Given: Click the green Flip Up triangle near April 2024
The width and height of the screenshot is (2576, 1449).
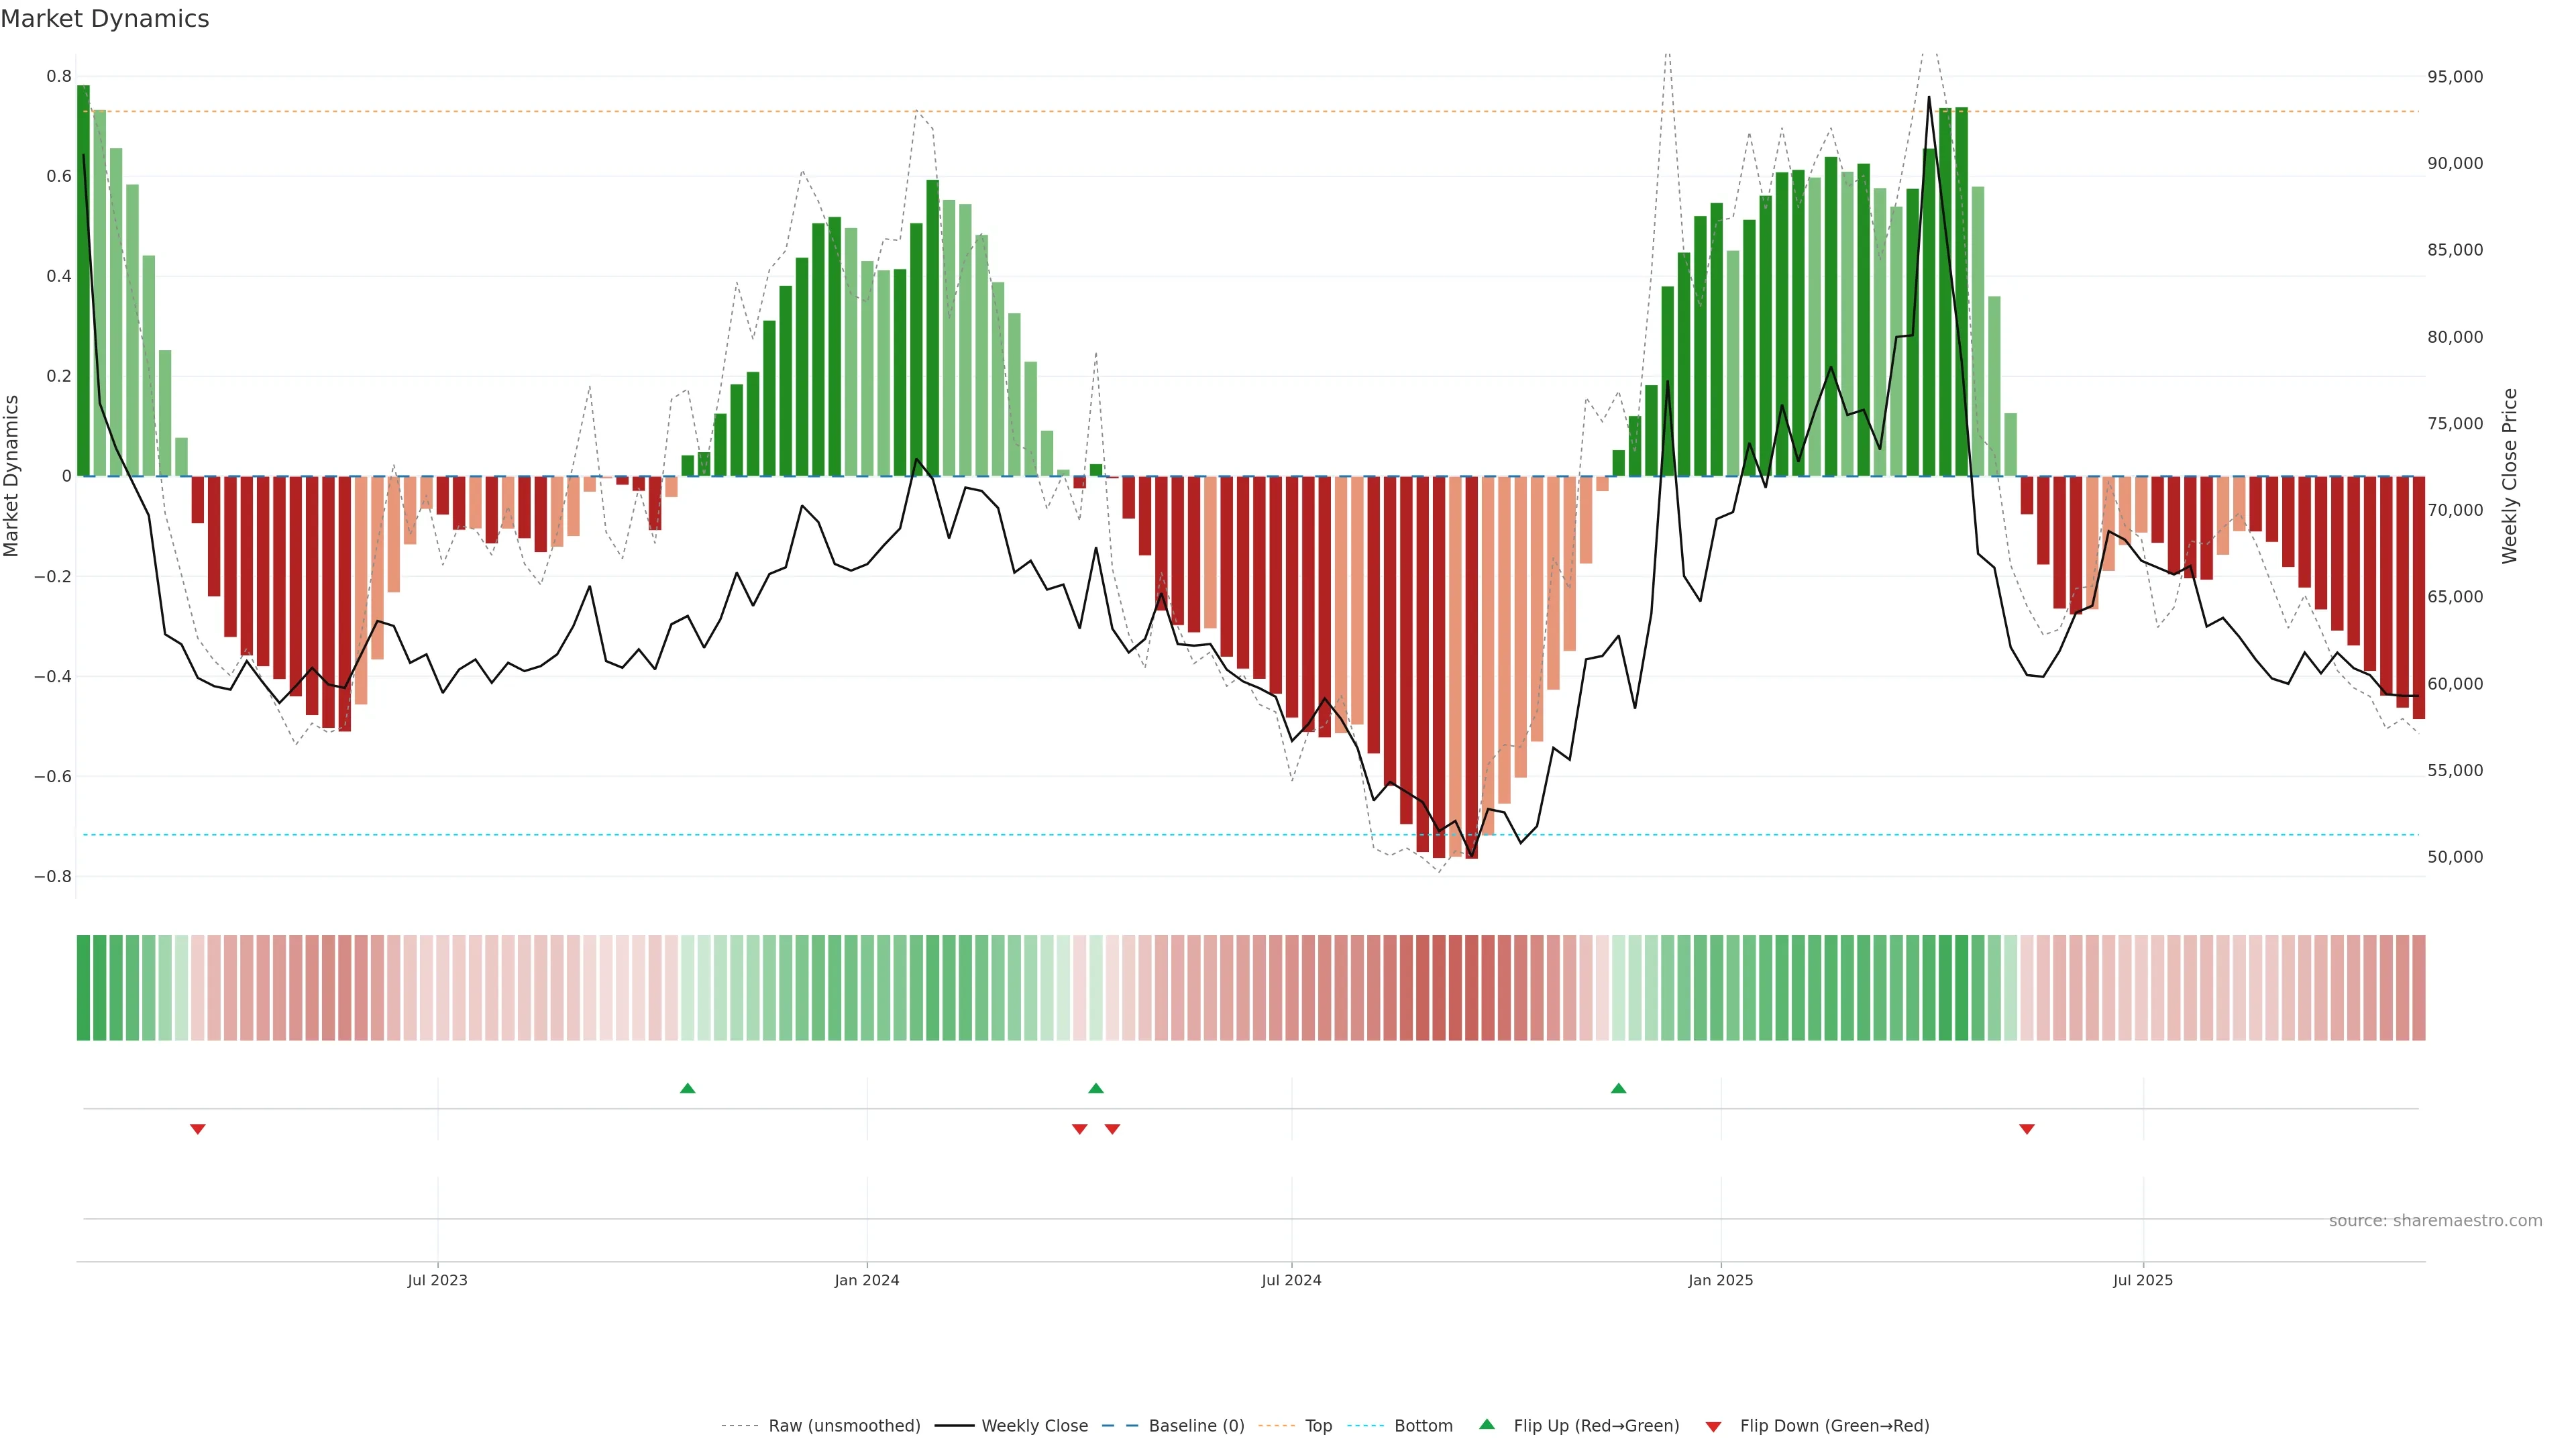Looking at the screenshot, I should click(x=1096, y=1088).
